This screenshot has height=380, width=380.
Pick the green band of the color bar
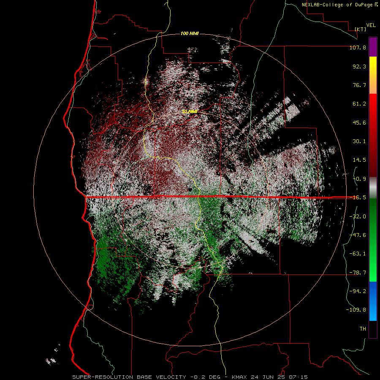(x=373, y=240)
